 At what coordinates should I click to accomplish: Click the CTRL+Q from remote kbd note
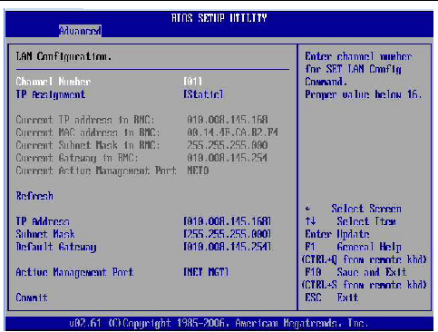[364, 259]
